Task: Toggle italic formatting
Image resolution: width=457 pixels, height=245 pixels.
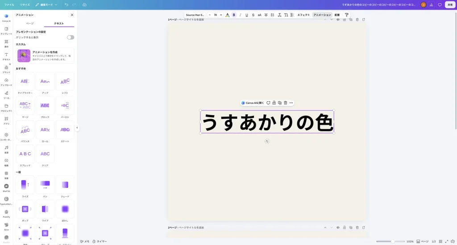Action: pos(240,15)
